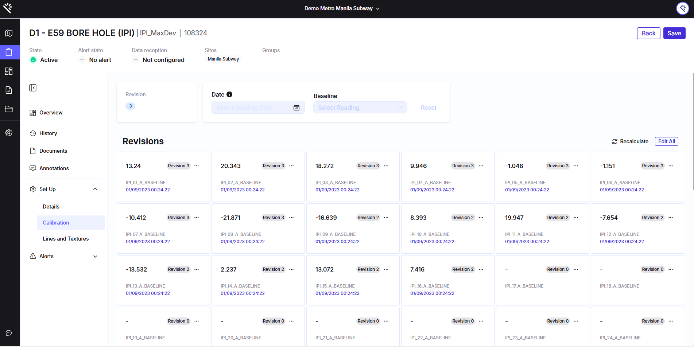This screenshot has width=694, height=347.
Task: Click the Date info icon
Action: [x=229, y=94]
